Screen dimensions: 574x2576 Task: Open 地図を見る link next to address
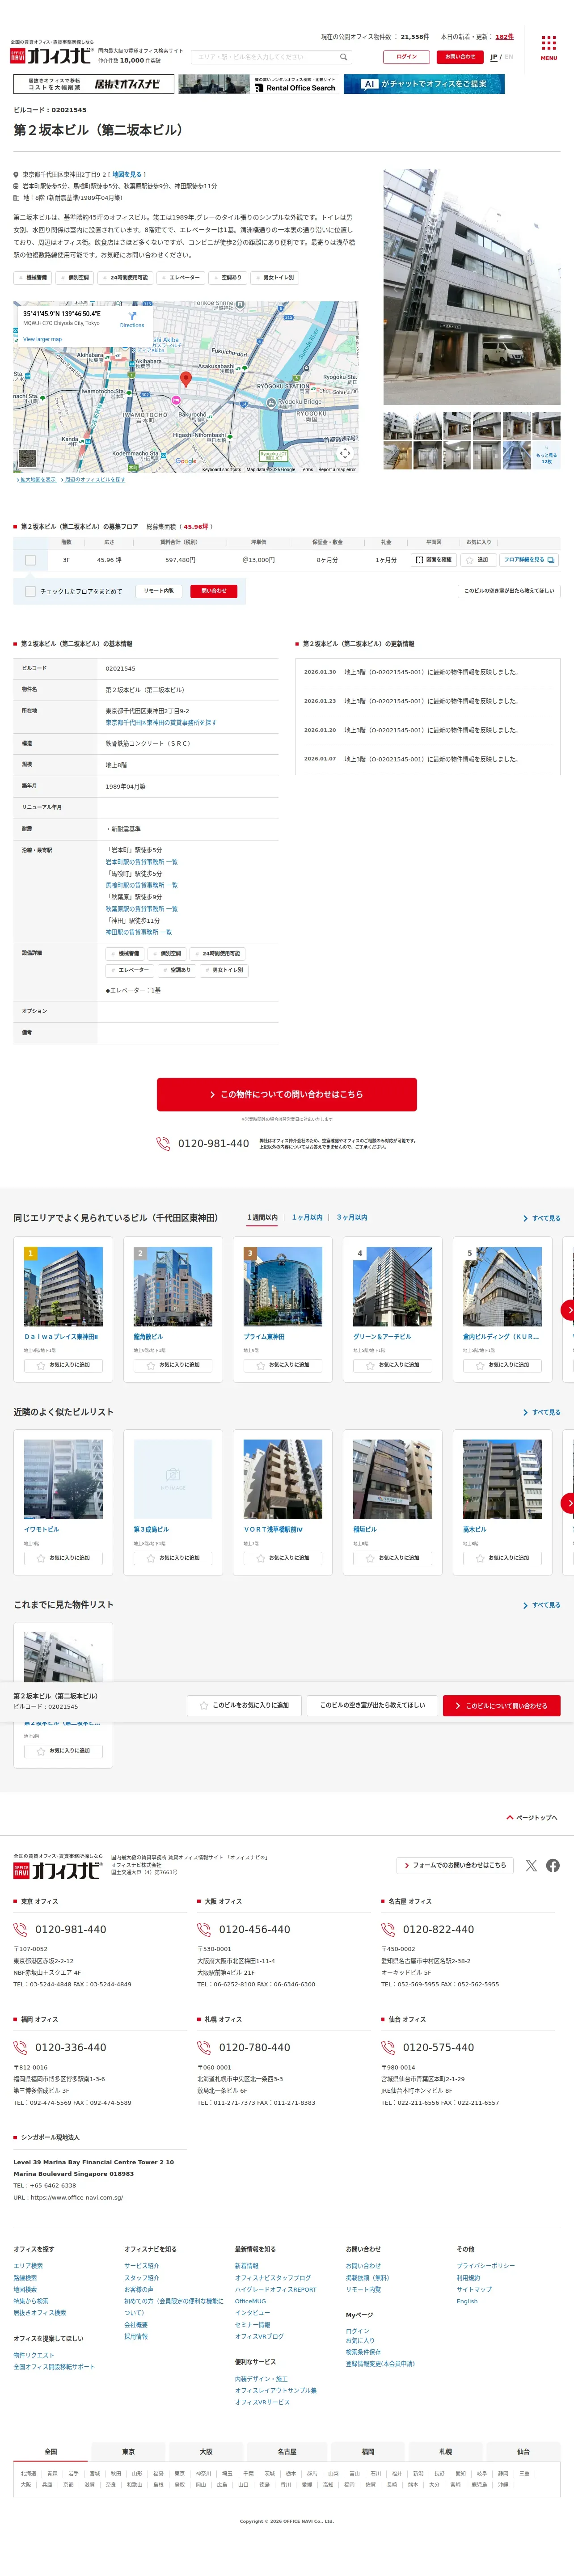(x=127, y=174)
